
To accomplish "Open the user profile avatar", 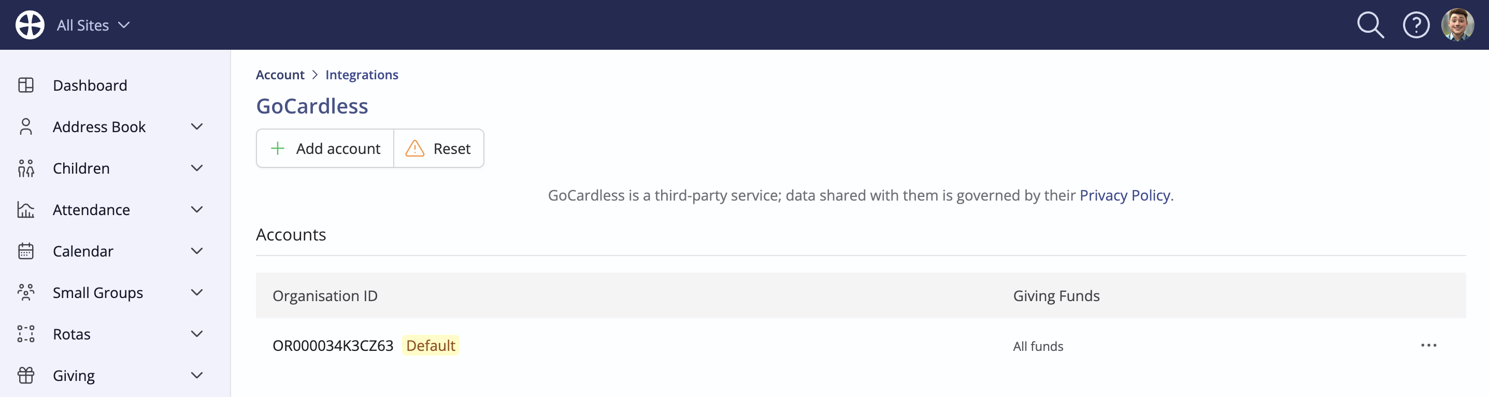I will [1457, 25].
